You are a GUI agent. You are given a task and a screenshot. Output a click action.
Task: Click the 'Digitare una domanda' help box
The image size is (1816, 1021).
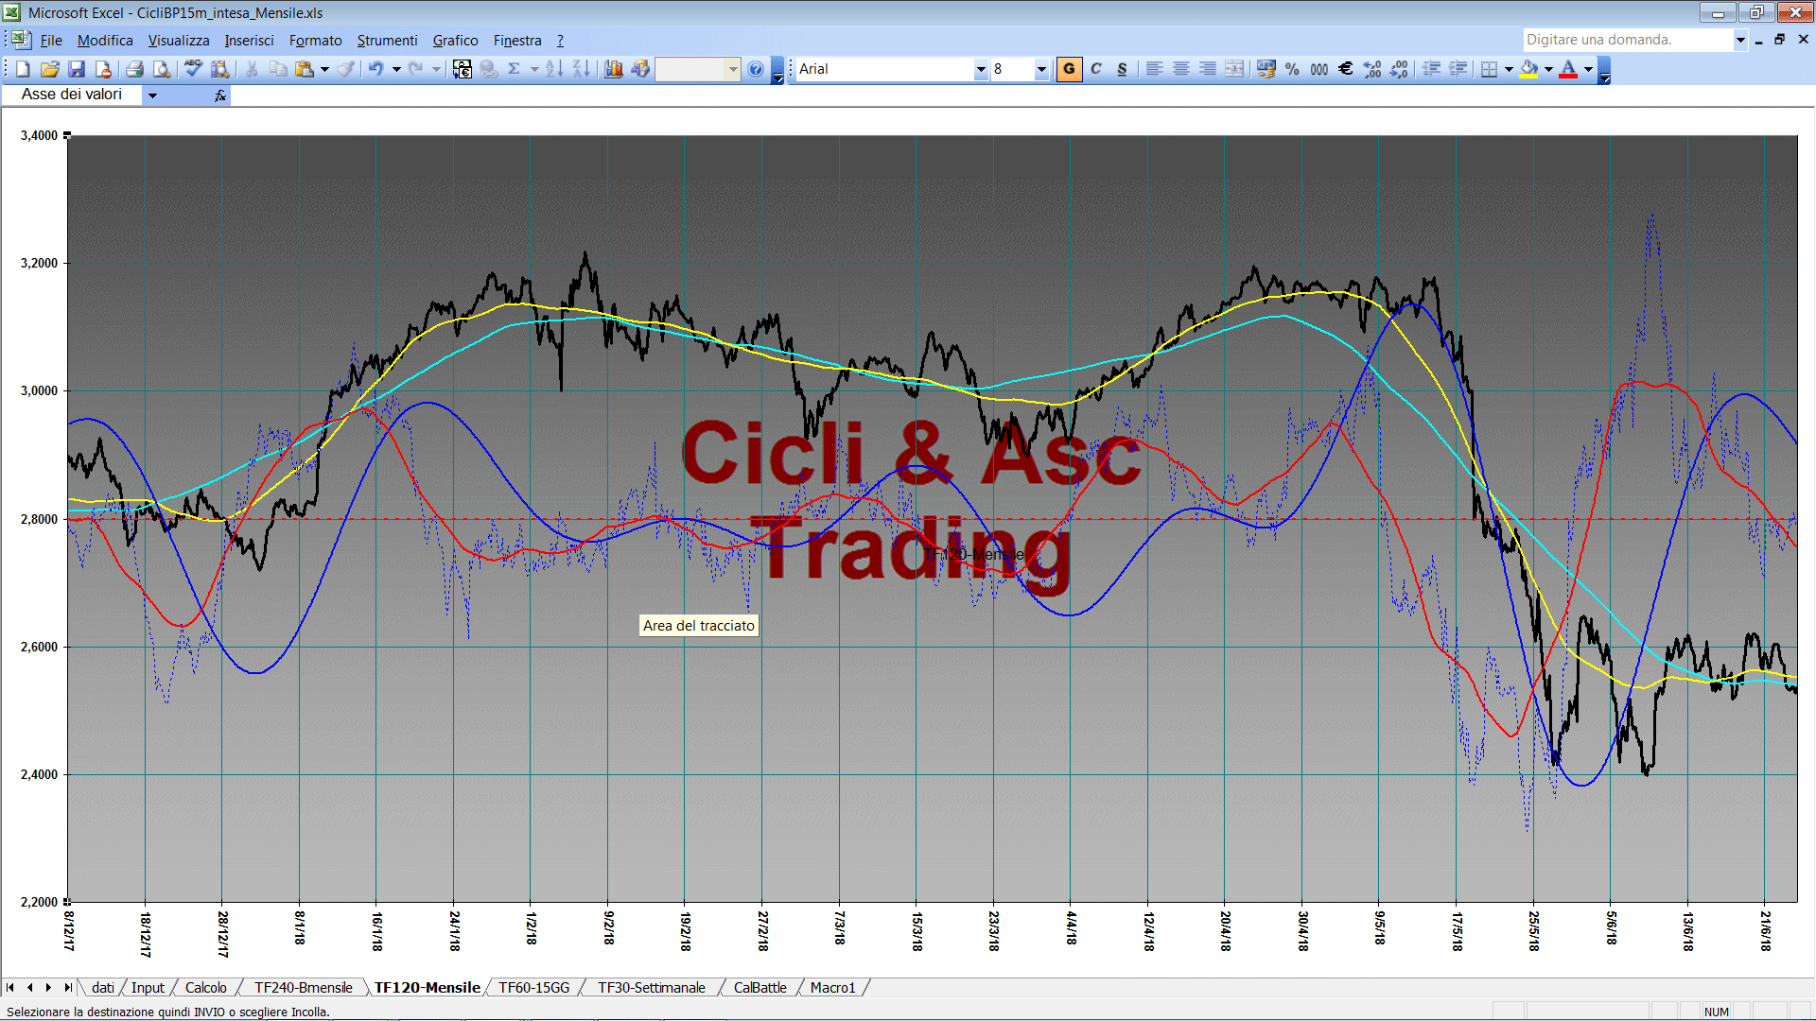click(1627, 40)
